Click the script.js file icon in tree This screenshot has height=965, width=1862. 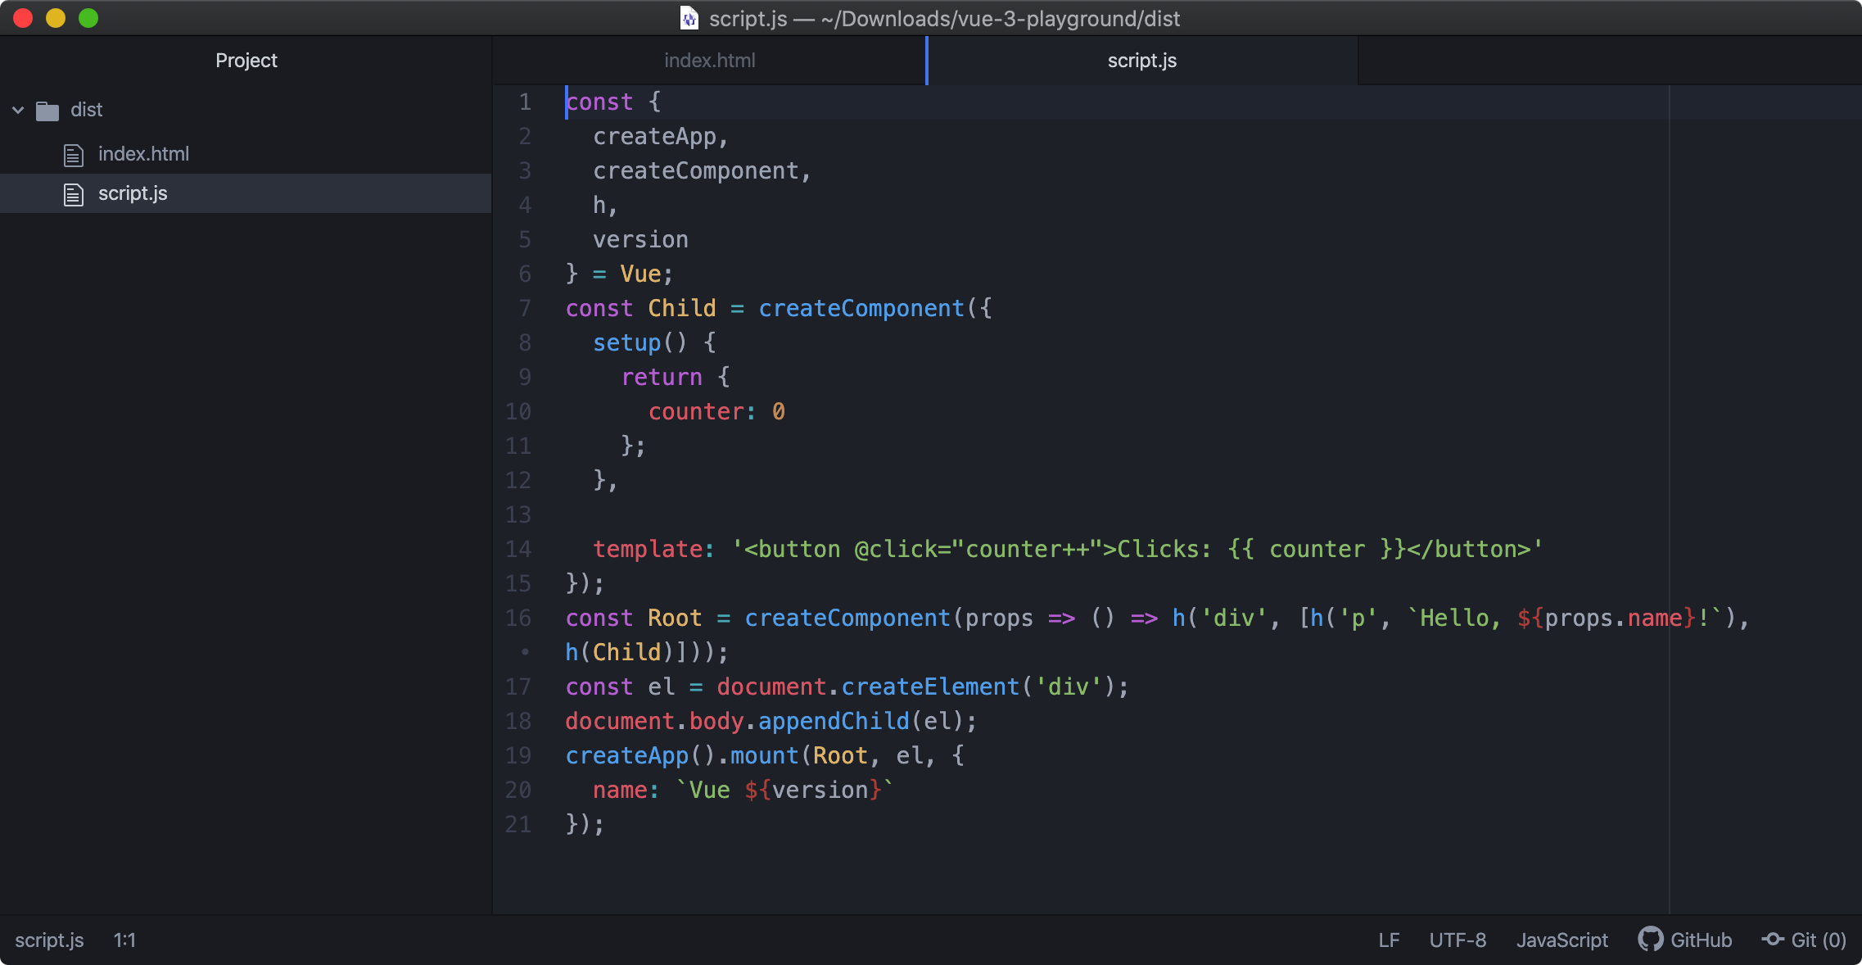click(x=74, y=194)
